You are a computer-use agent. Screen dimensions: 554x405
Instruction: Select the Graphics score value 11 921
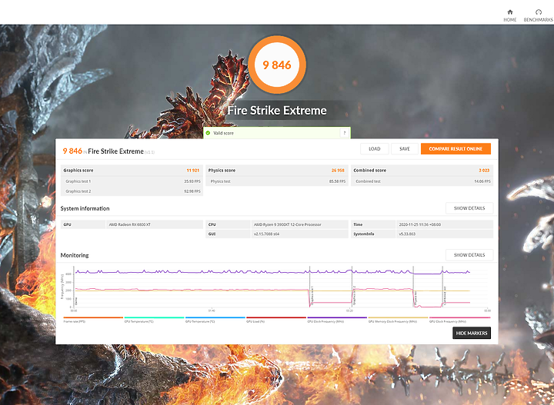click(x=193, y=171)
